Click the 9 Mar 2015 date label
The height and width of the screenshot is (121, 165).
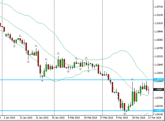122,118
